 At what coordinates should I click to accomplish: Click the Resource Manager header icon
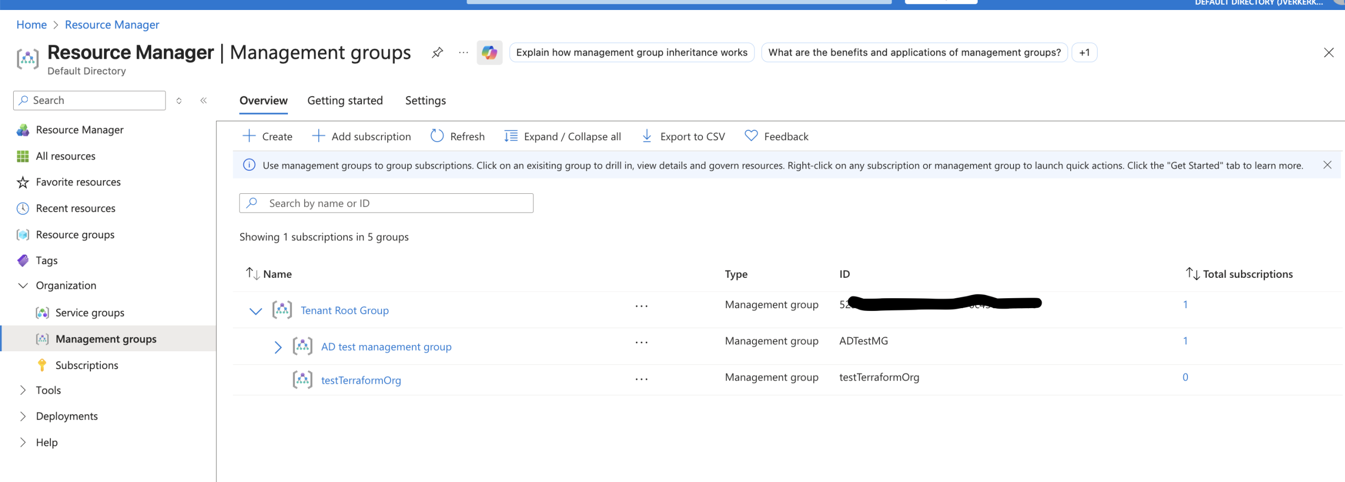click(x=27, y=58)
